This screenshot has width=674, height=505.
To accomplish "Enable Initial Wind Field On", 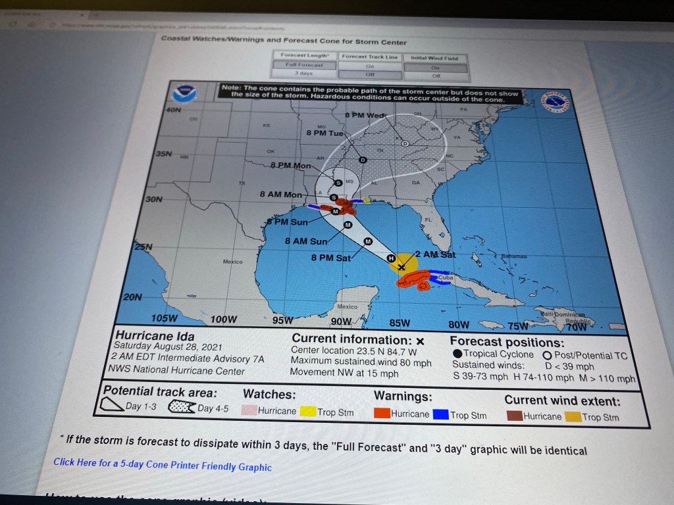I will pyautogui.click(x=435, y=67).
